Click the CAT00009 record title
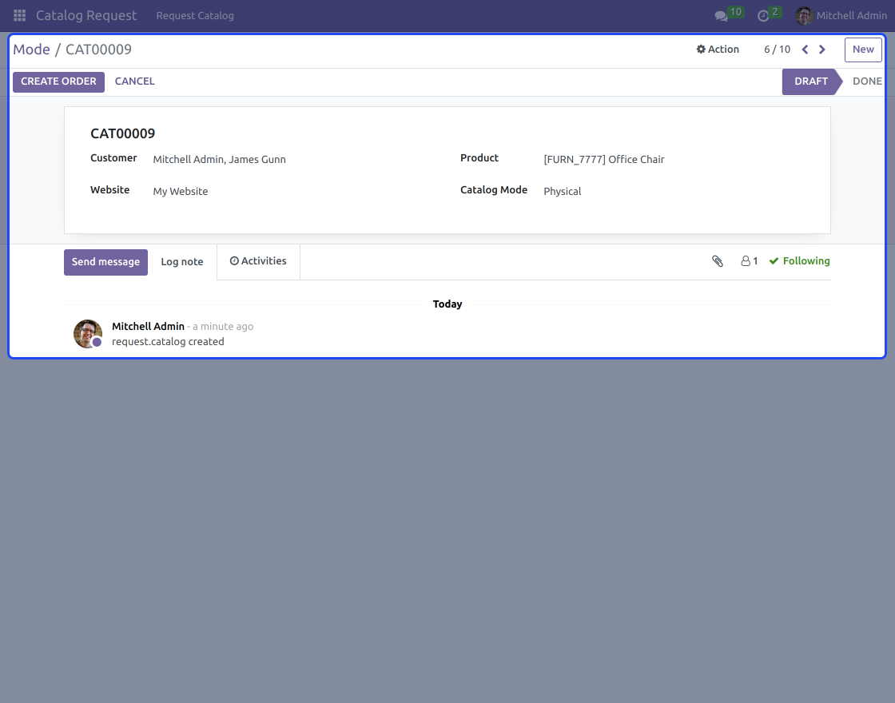Viewport: 895px width, 703px height. point(123,133)
